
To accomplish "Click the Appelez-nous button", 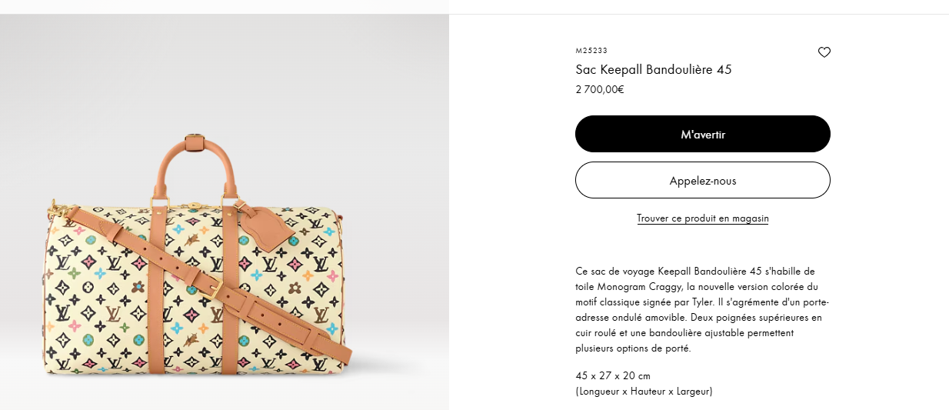I will click(x=702, y=181).
